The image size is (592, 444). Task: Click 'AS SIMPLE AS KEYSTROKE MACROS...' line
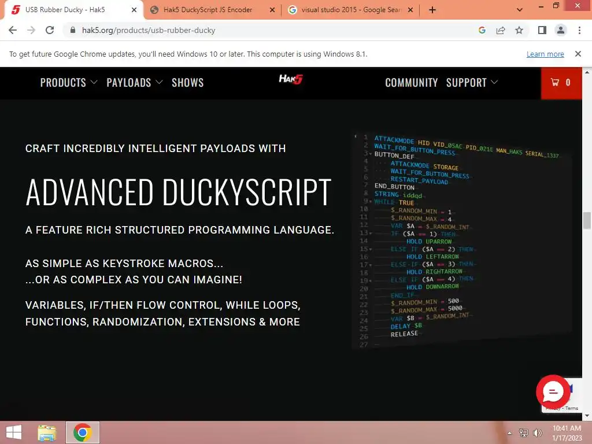point(124,264)
